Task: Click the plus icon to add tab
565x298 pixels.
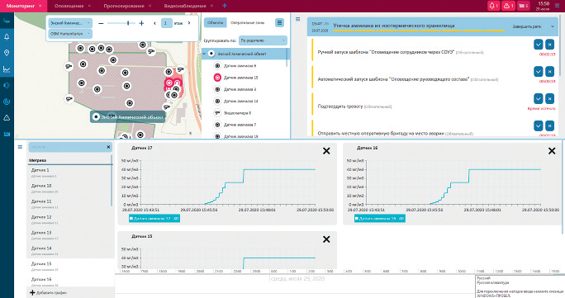Action: point(225,6)
